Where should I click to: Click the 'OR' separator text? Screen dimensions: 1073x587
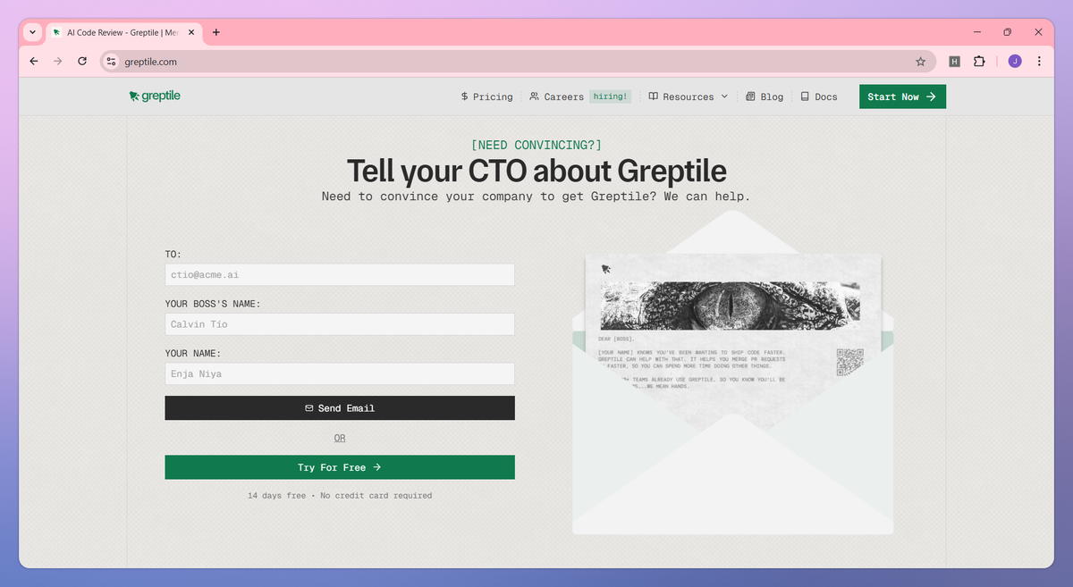click(x=340, y=438)
